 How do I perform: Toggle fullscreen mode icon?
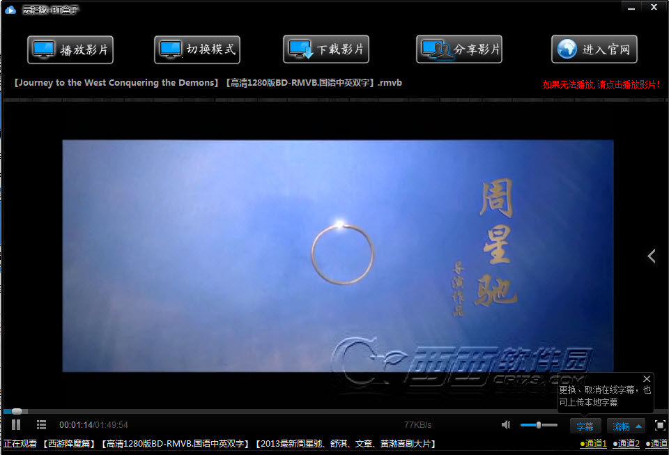point(660,425)
